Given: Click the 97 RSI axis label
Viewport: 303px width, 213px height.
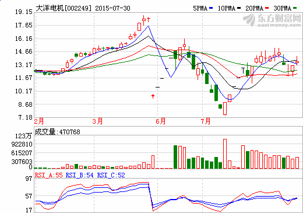Looking at the screenshot, I should [x=29, y=179].
